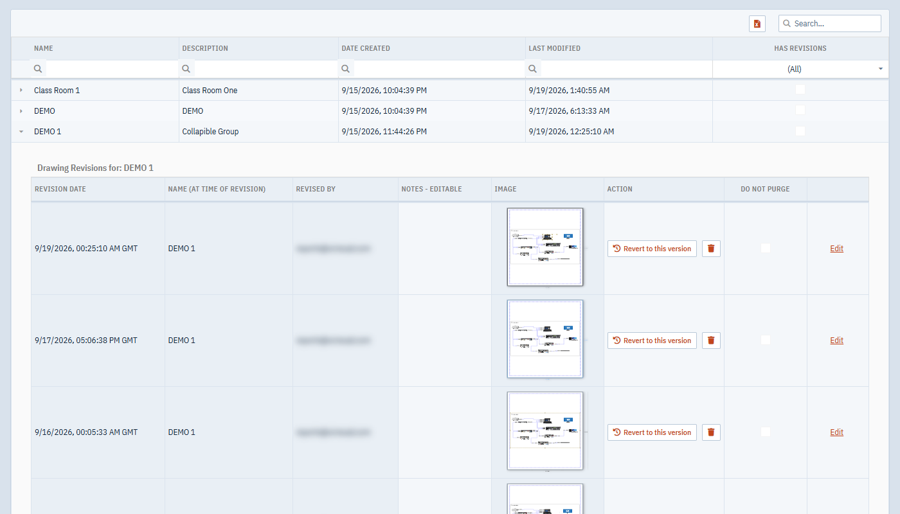Open the 9/16/2026 revision image thumbnail
The width and height of the screenshot is (900, 514).
pos(545,430)
